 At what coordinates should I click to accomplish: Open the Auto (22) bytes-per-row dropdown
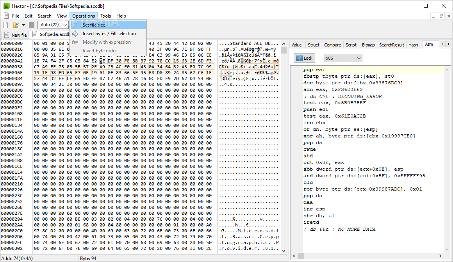(x=54, y=25)
